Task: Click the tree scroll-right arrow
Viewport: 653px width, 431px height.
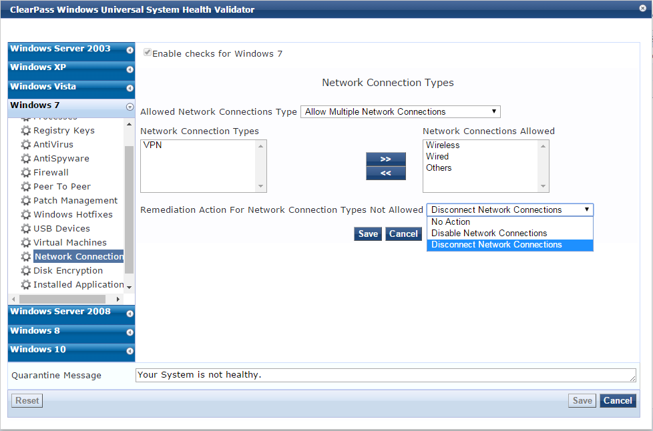Action: coord(118,299)
